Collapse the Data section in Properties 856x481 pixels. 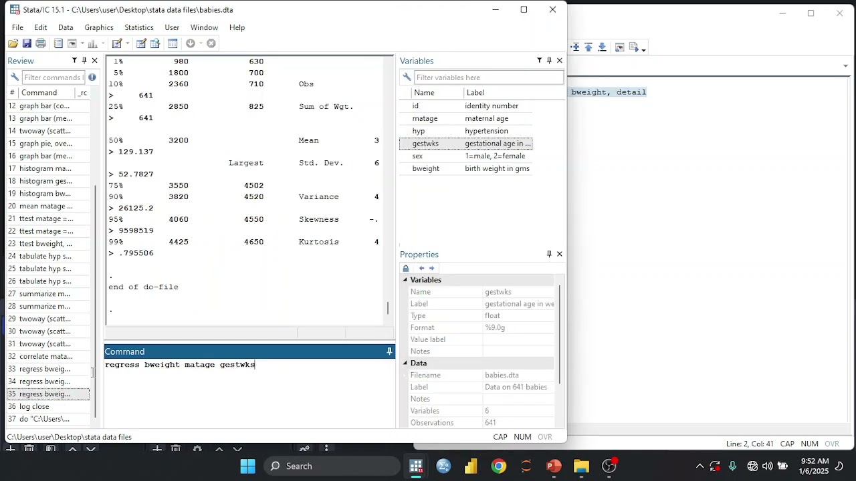point(405,363)
